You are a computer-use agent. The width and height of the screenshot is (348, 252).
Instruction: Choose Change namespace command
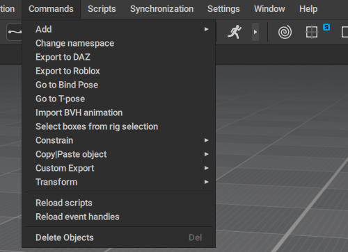click(x=119, y=43)
